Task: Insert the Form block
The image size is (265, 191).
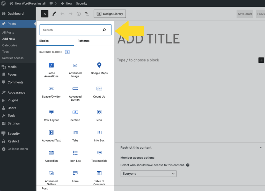Action: (x=75, y=177)
